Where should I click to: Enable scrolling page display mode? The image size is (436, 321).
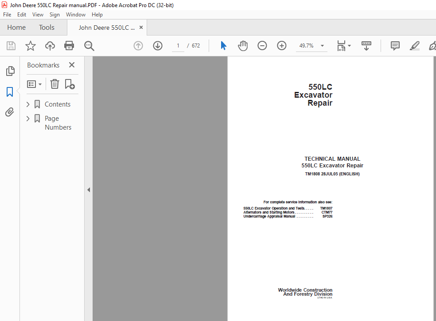tap(366, 46)
